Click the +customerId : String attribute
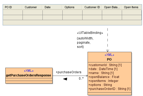This screenshot has width=143, height=96. coord(105,65)
